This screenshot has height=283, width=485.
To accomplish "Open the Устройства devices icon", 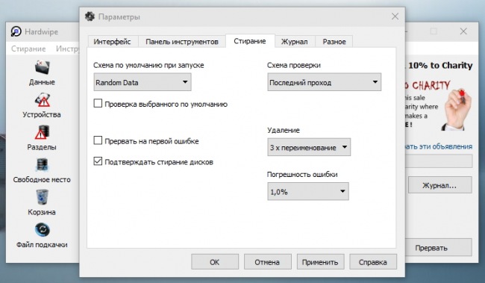I will (x=42, y=100).
